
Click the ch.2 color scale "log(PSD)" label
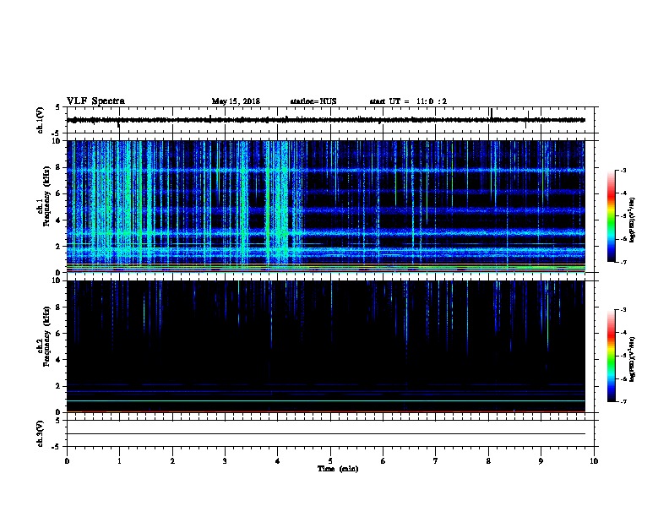click(633, 359)
